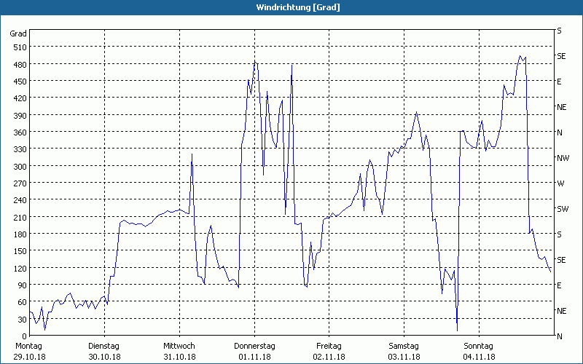583x364 pixels.
Task: Click the "N" compass label beside the 360 gridline
Action: tap(560, 132)
